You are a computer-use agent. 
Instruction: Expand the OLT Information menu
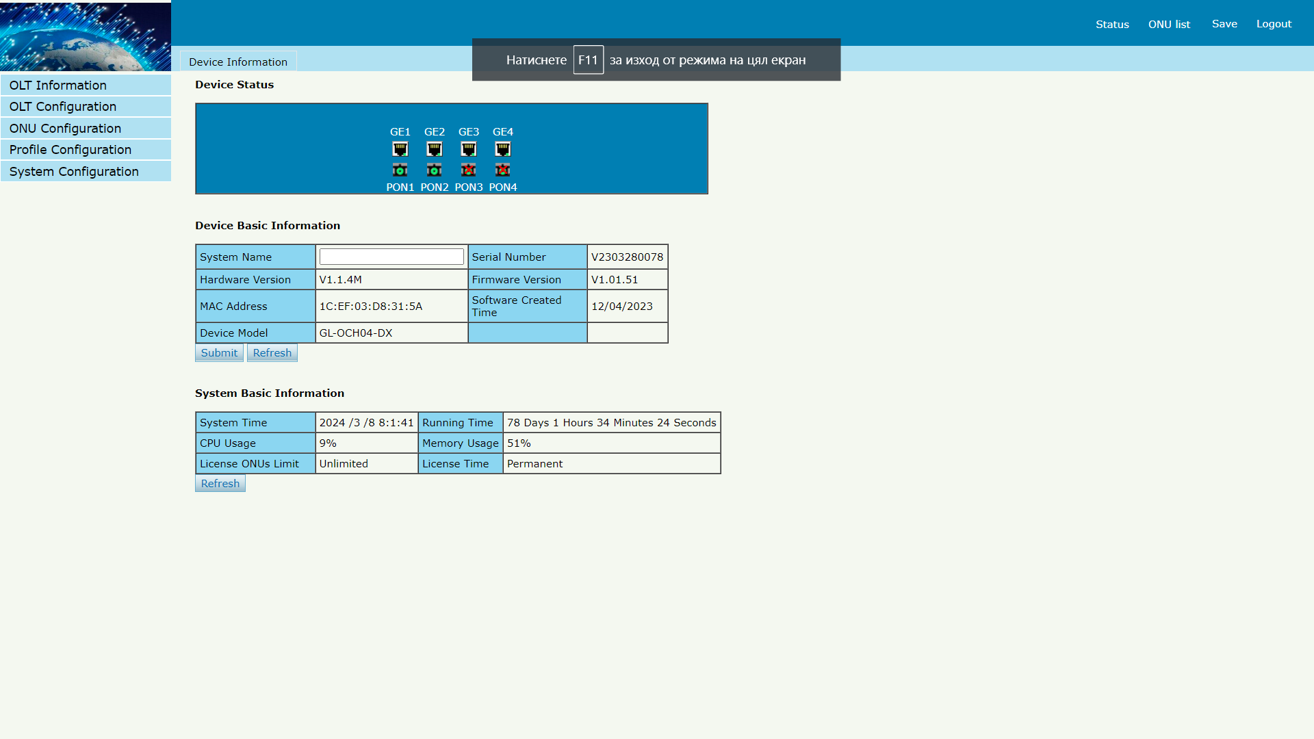tap(58, 86)
